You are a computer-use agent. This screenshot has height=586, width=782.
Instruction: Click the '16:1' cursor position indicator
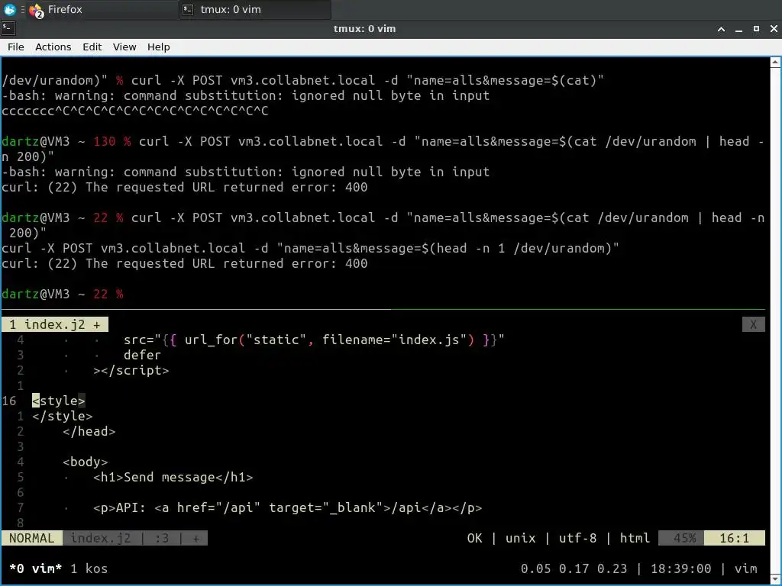(x=734, y=538)
